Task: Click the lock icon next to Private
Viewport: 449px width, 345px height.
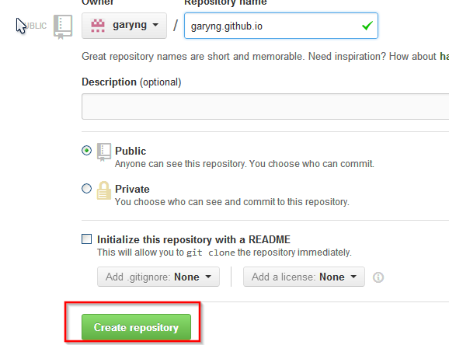Action: click(x=103, y=190)
